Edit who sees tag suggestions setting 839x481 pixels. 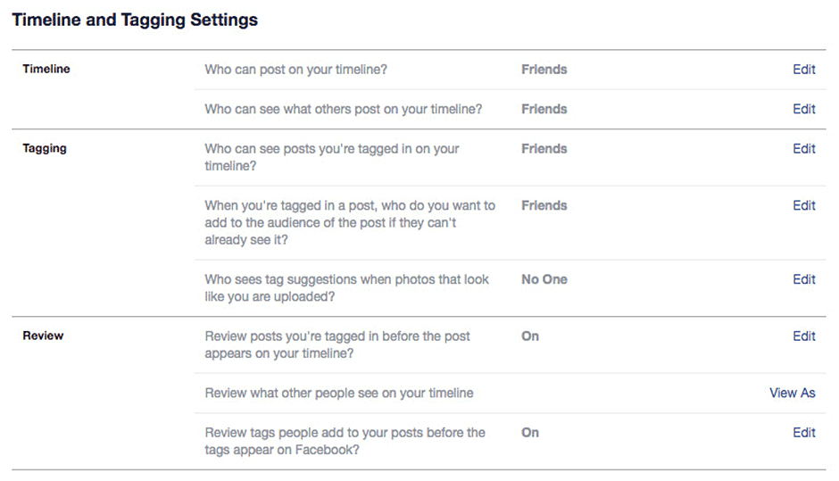point(803,279)
